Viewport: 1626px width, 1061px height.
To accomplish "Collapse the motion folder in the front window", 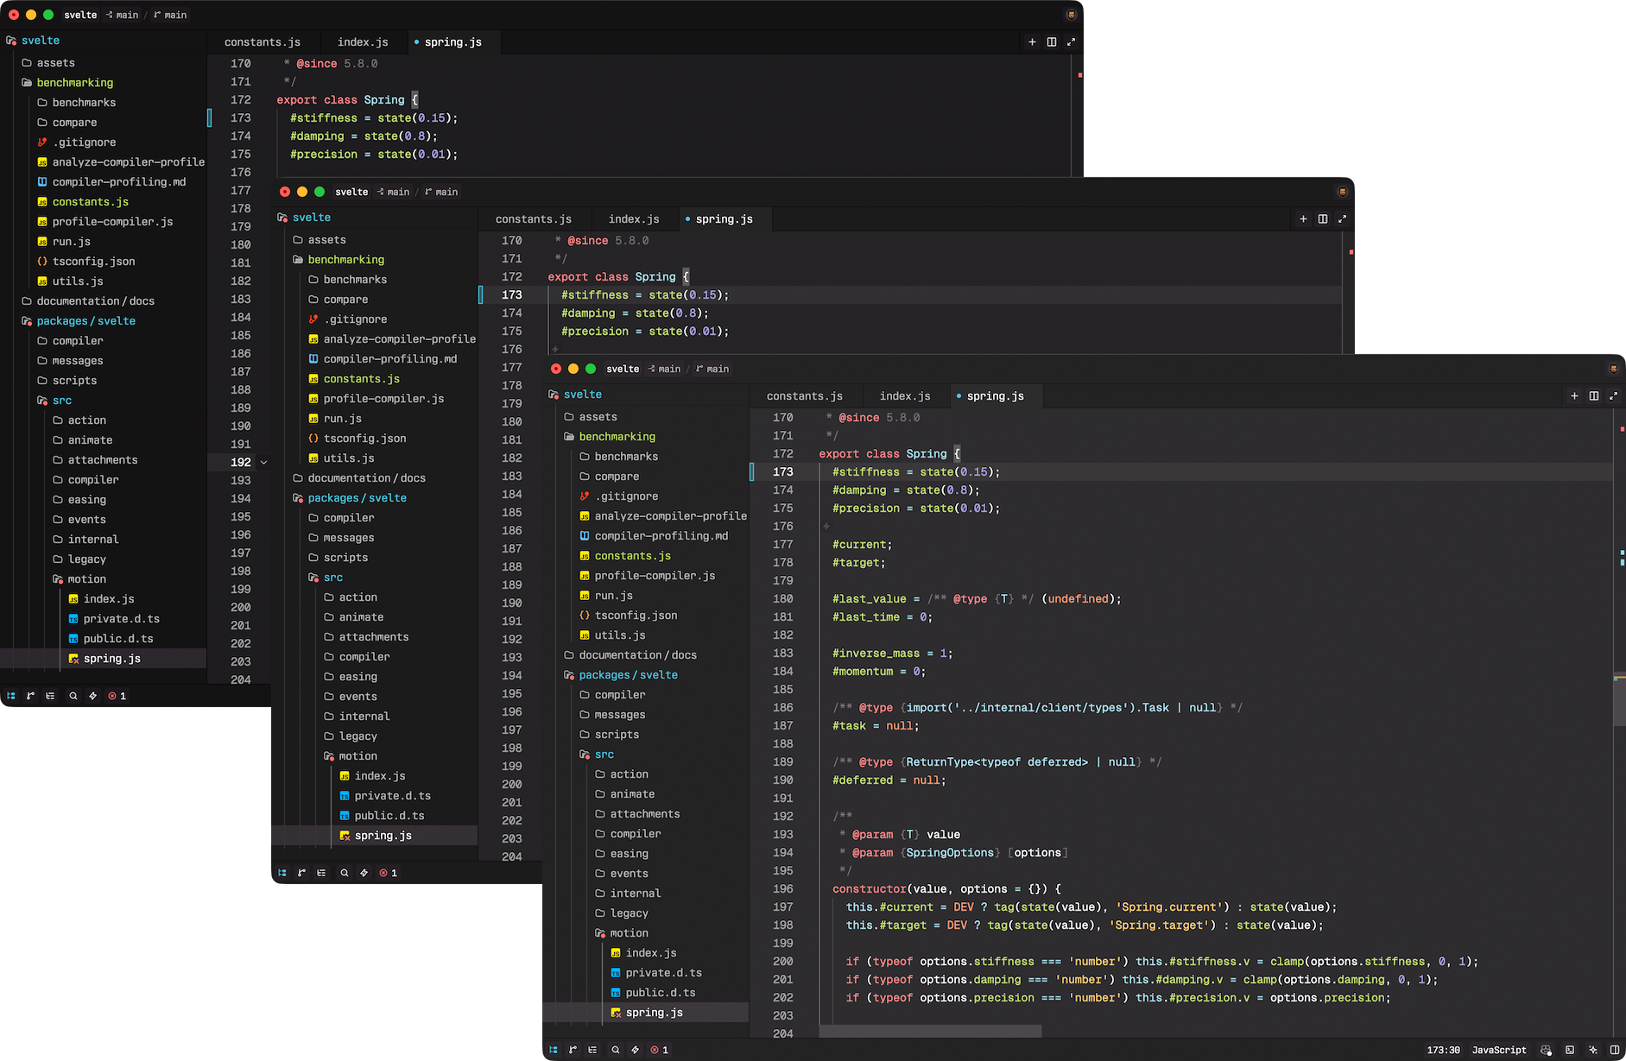I will (x=646, y=933).
